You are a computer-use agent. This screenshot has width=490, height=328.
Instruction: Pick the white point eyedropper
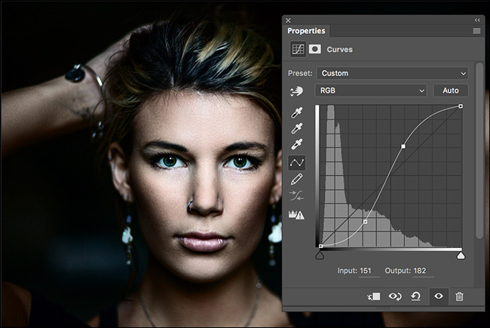[x=296, y=145]
